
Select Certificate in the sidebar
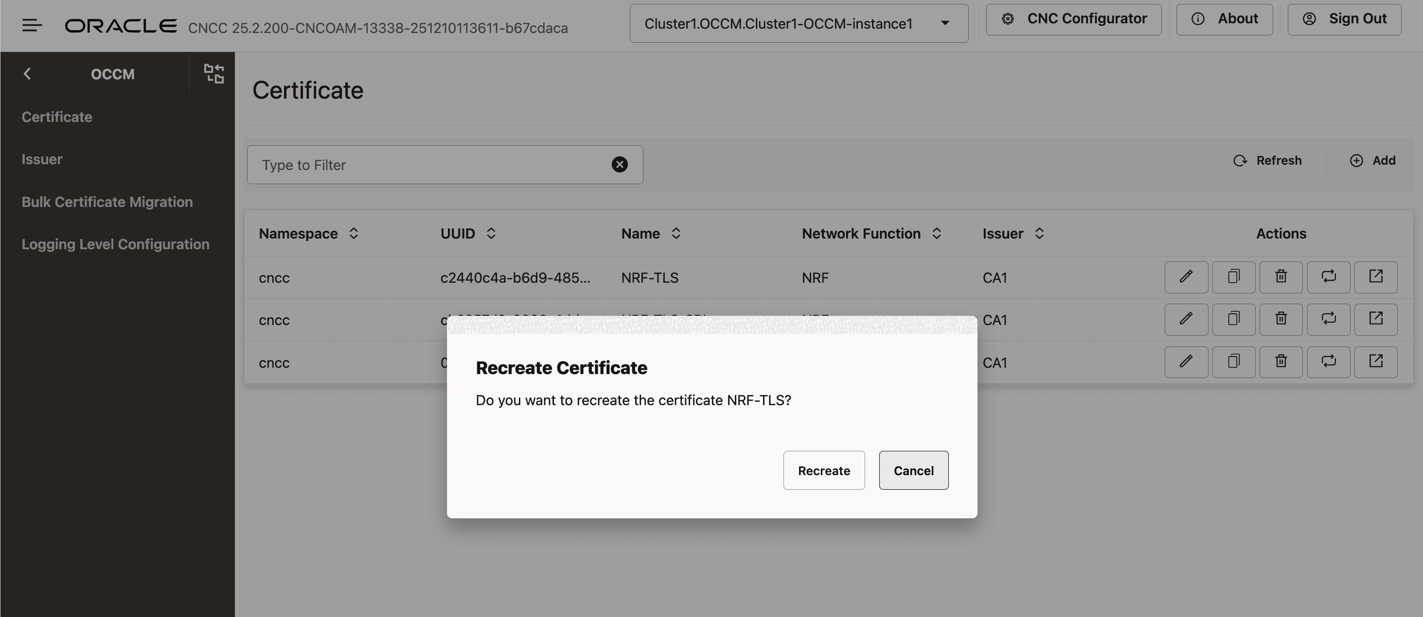click(57, 117)
